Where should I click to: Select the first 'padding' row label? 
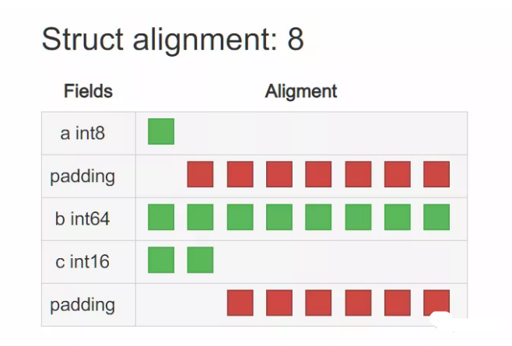coord(82,176)
